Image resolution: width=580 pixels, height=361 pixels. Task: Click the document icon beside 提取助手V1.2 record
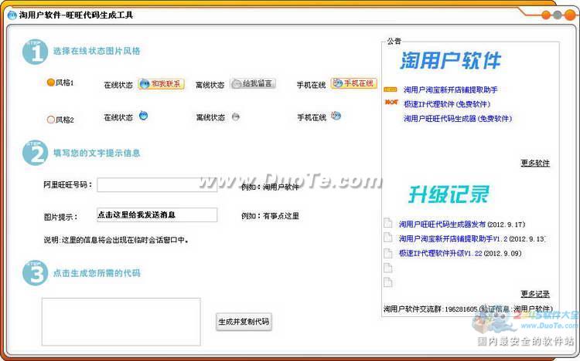pyautogui.click(x=387, y=238)
